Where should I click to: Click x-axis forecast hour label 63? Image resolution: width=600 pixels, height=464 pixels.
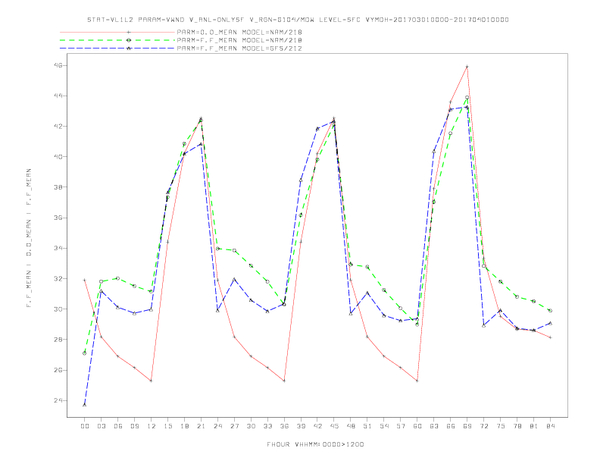434,426
